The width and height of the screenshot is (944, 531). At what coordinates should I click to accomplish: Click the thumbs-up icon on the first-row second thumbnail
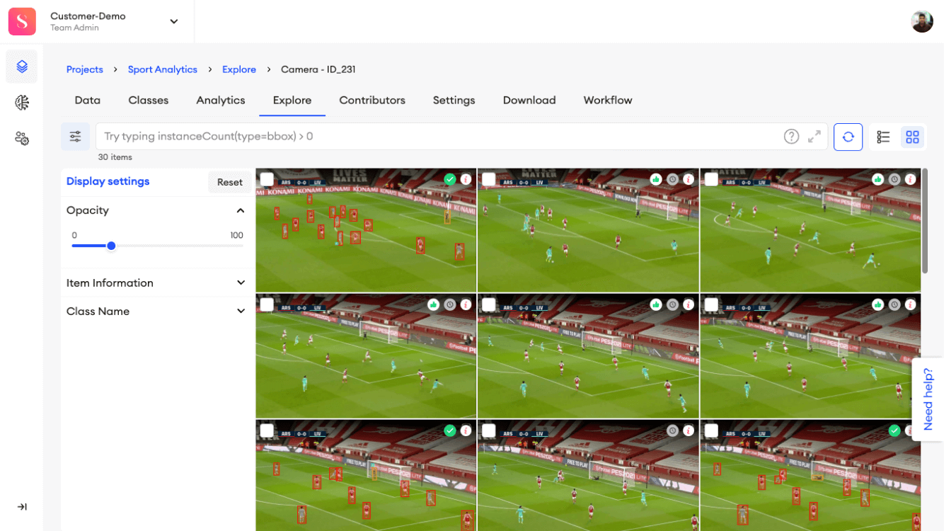[657, 180]
